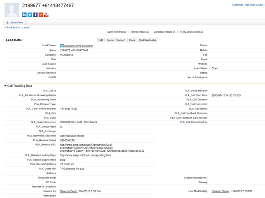Collapse the Call Tracking Data section
265x198 pixels.
[x=5, y=86]
